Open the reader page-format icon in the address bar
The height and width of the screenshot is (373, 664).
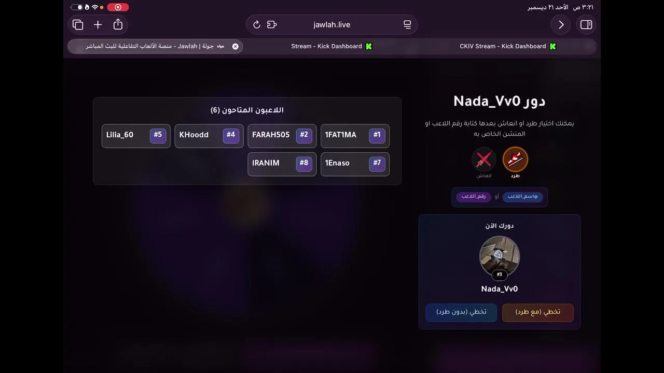407,25
